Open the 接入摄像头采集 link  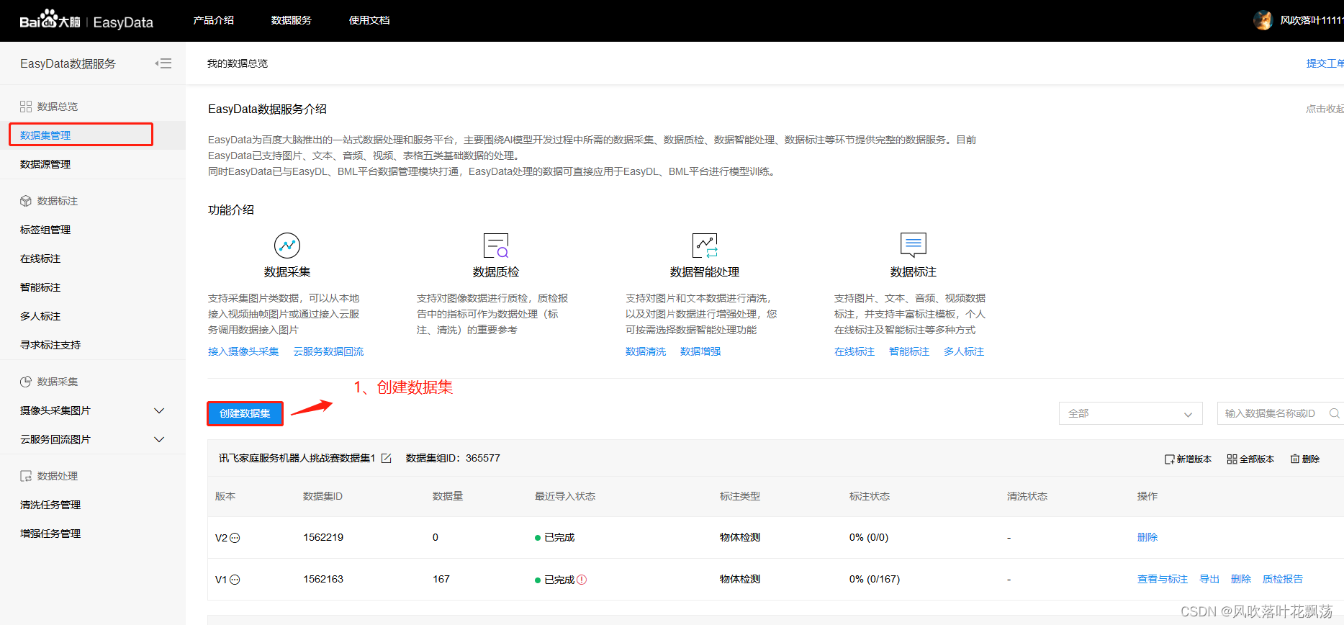[243, 351]
